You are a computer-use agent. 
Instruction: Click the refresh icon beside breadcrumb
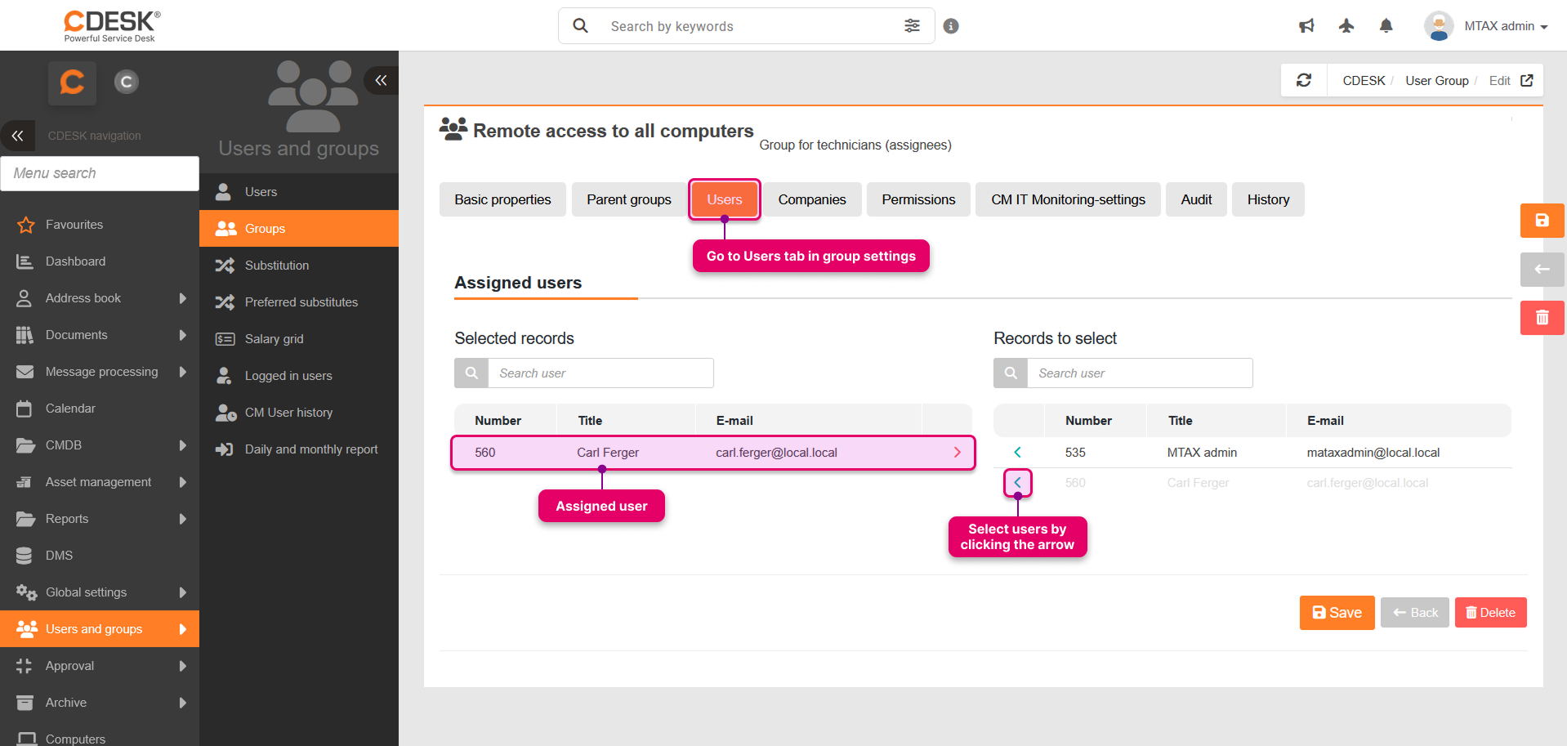(1304, 80)
